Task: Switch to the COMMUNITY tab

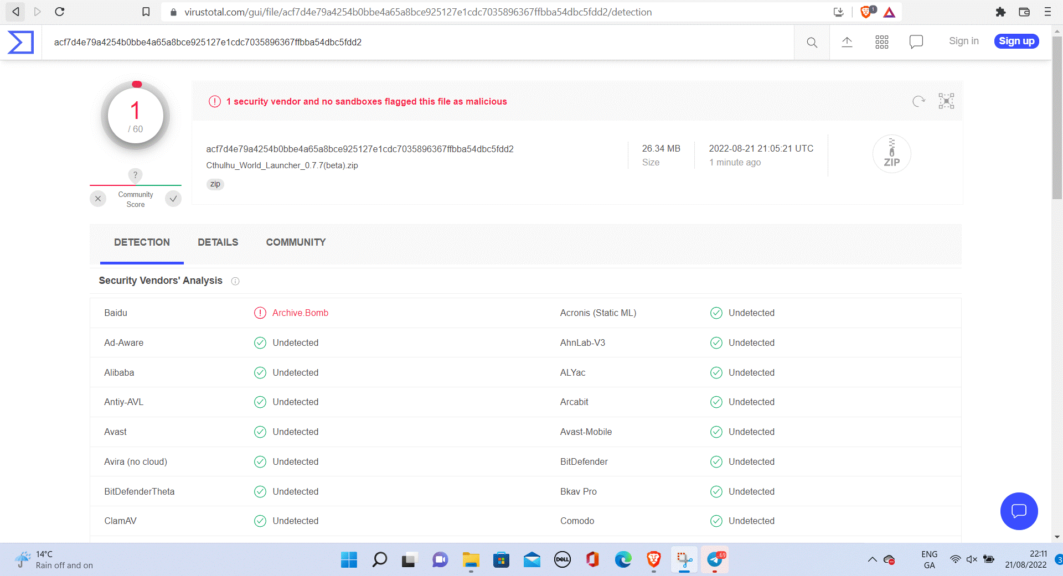Action: 296,242
